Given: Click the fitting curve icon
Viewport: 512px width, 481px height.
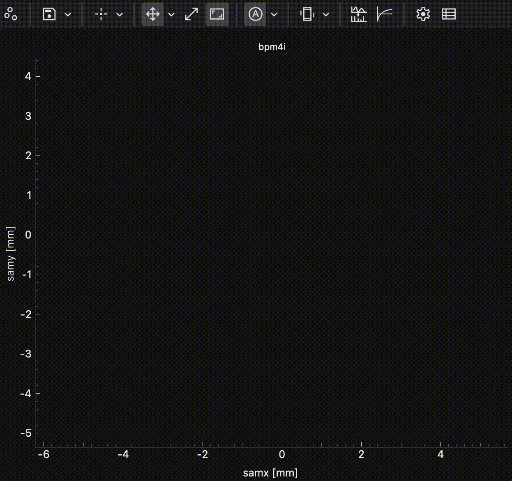Looking at the screenshot, I should [385, 14].
